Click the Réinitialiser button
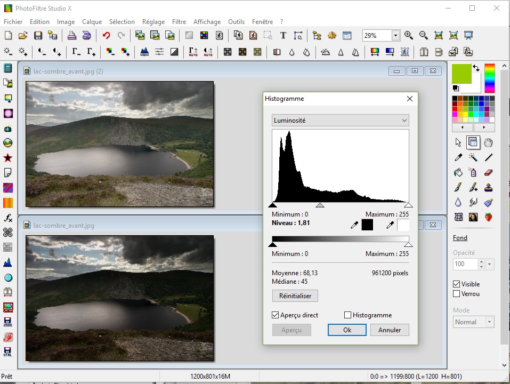This screenshot has width=510, height=384. point(295,296)
